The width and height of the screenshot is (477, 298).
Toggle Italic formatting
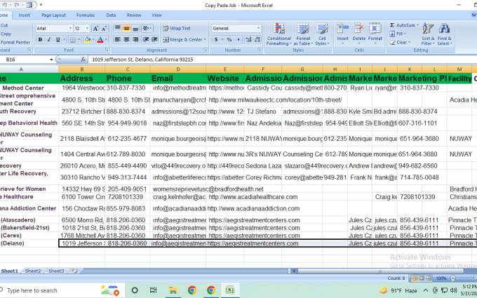pyautogui.click(x=48, y=39)
